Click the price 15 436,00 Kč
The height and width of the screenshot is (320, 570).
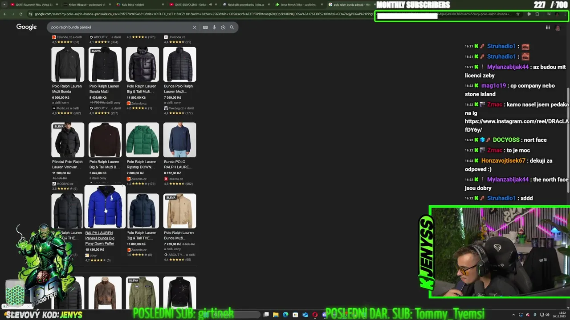click(95, 250)
